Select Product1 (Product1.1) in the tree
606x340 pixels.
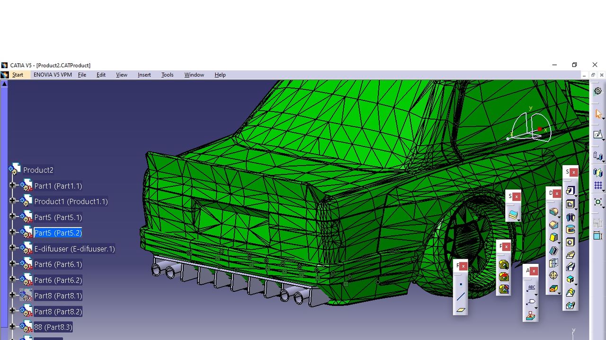pos(71,201)
